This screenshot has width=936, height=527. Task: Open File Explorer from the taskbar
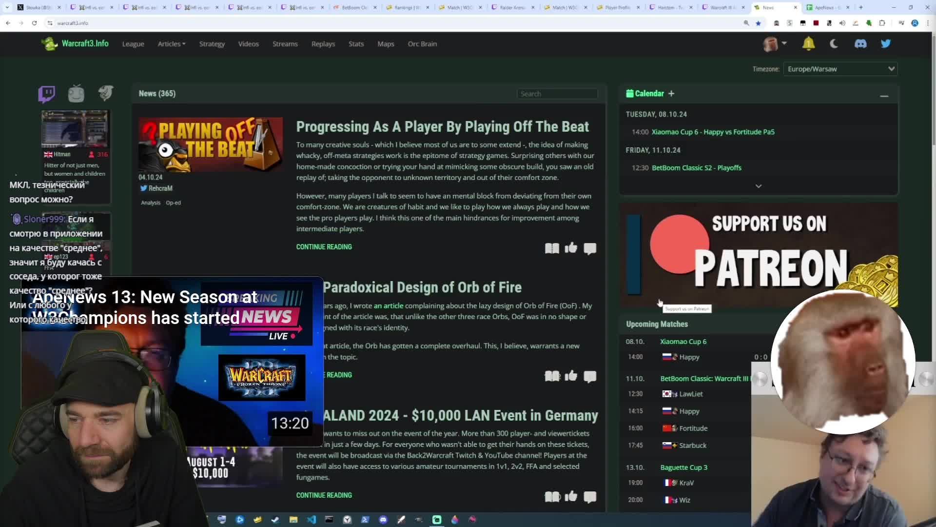(293, 520)
